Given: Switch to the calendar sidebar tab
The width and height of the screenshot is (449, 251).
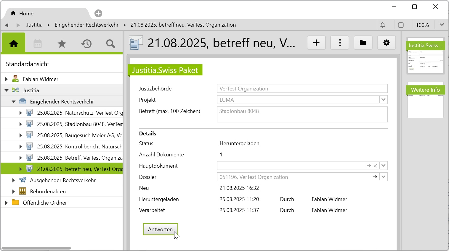Looking at the screenshot, I should tap(38, 44).
